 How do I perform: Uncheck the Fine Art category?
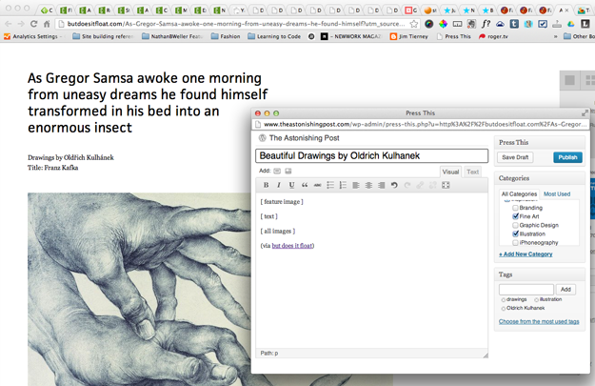(515, 216)
